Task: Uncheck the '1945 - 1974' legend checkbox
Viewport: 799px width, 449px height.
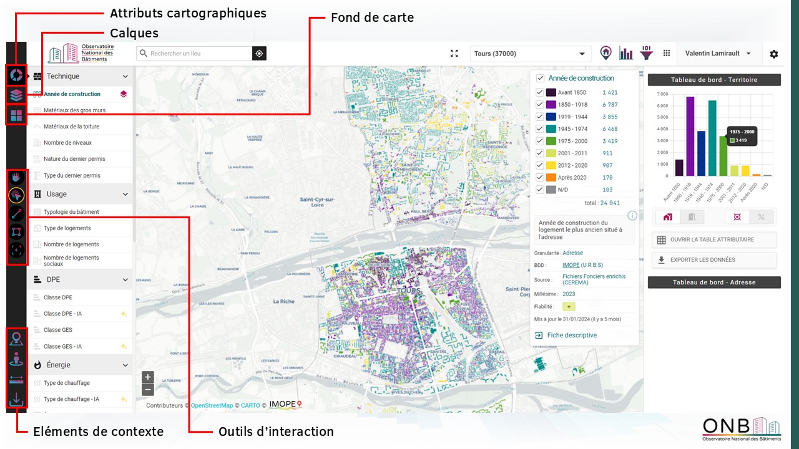Action: coord(540,129)
